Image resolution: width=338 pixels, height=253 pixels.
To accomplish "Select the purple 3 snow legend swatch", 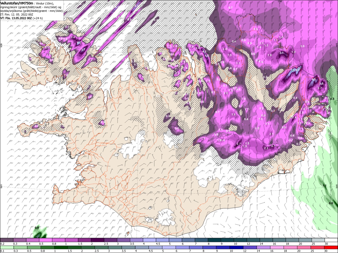I will pyautogui.click(x=124, y=240).
